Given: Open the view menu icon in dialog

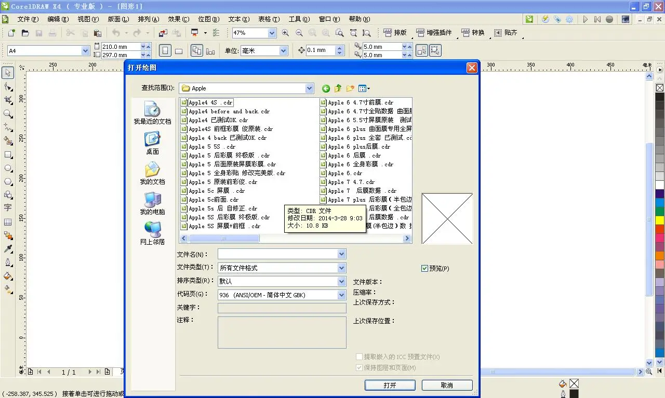Looking at the screenshot, I should 364,88.
